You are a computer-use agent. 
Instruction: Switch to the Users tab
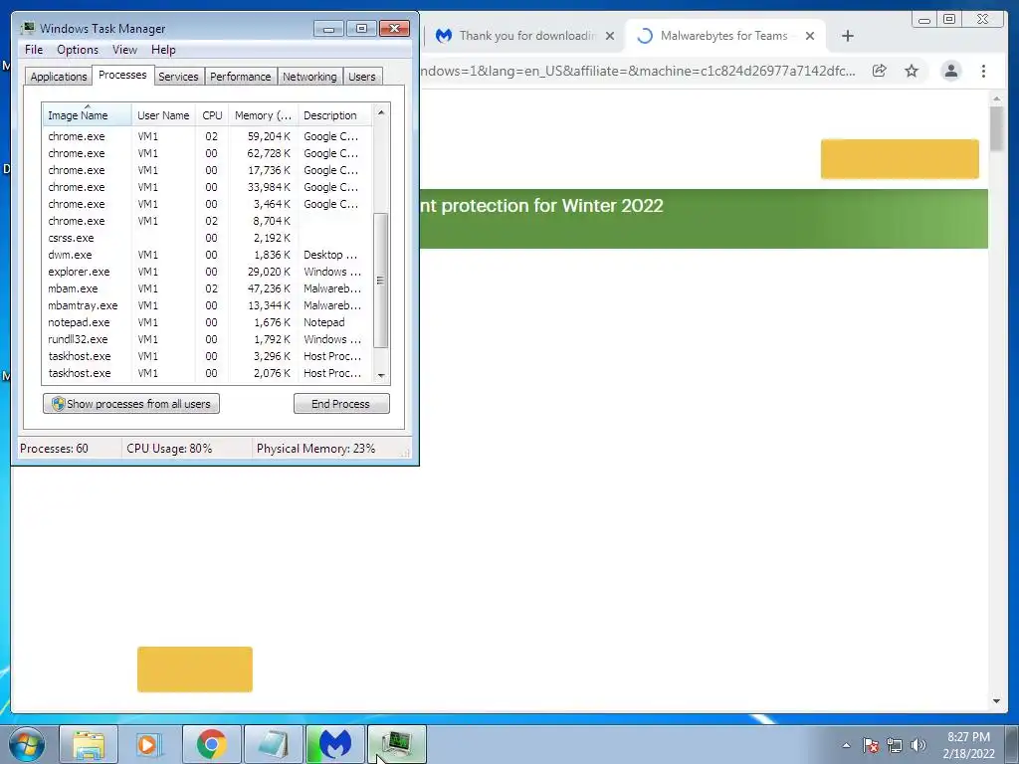[x=361, y=77]
